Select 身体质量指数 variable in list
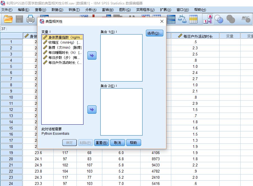Screen dimensions: 253x186 (x=63, y=37)
